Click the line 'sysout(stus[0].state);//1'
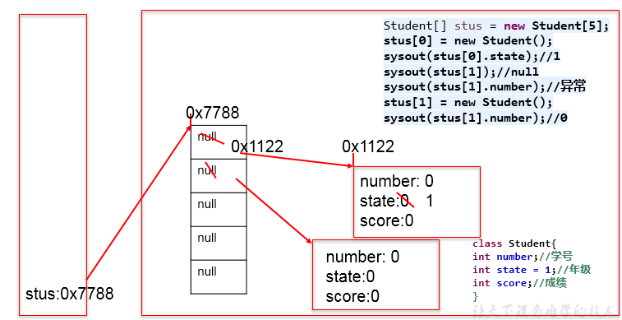 (472, 57)
